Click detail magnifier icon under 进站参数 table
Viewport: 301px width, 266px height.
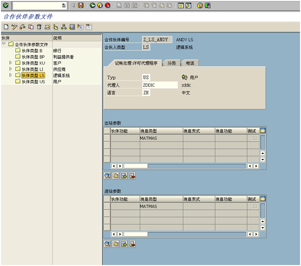point(107,244)
